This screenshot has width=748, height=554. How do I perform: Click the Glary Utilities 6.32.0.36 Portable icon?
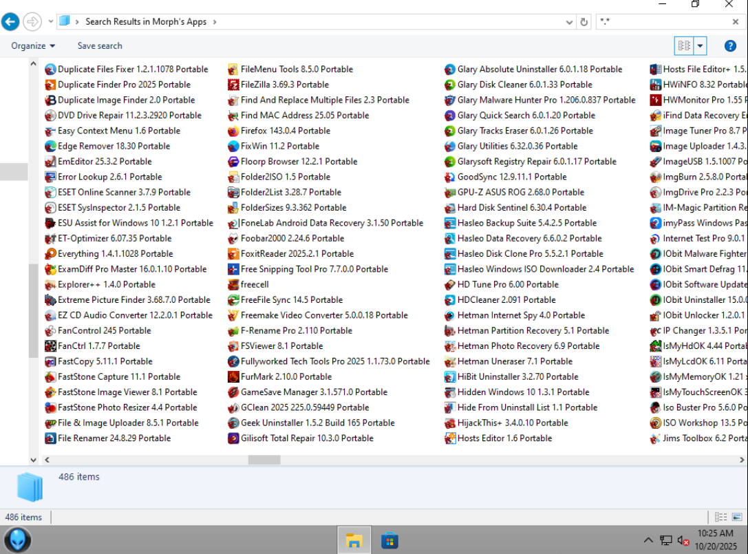click(x=450, y=146)
